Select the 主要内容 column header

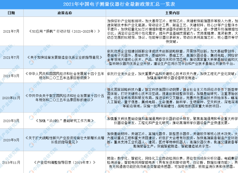172,13
